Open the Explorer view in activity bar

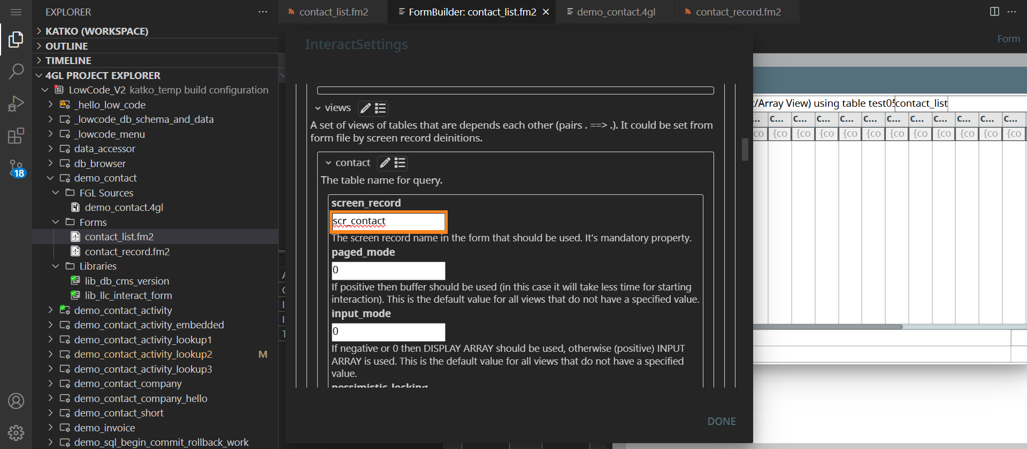click(16, 40)
